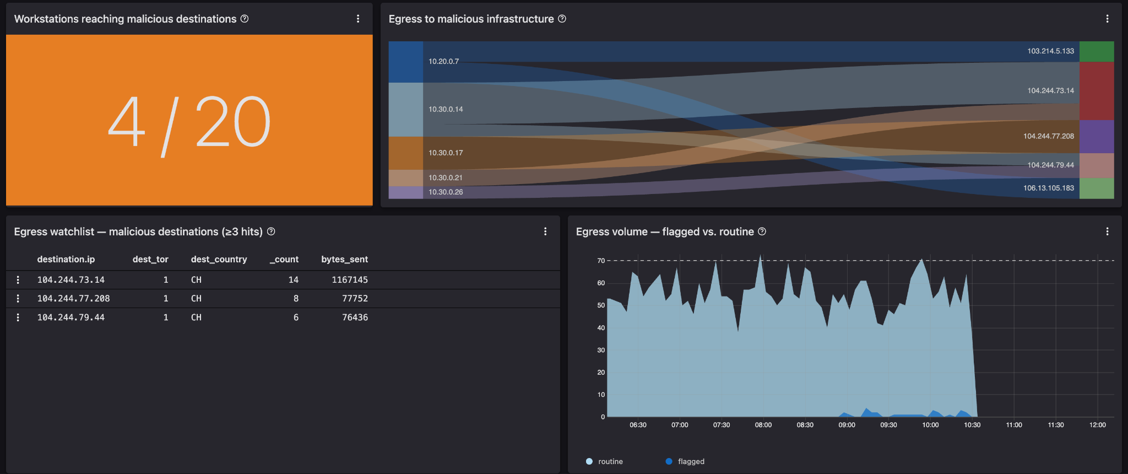1128x474 pixels.
Task: Click the 4 / 20 stat value
Action: [189, 123]
